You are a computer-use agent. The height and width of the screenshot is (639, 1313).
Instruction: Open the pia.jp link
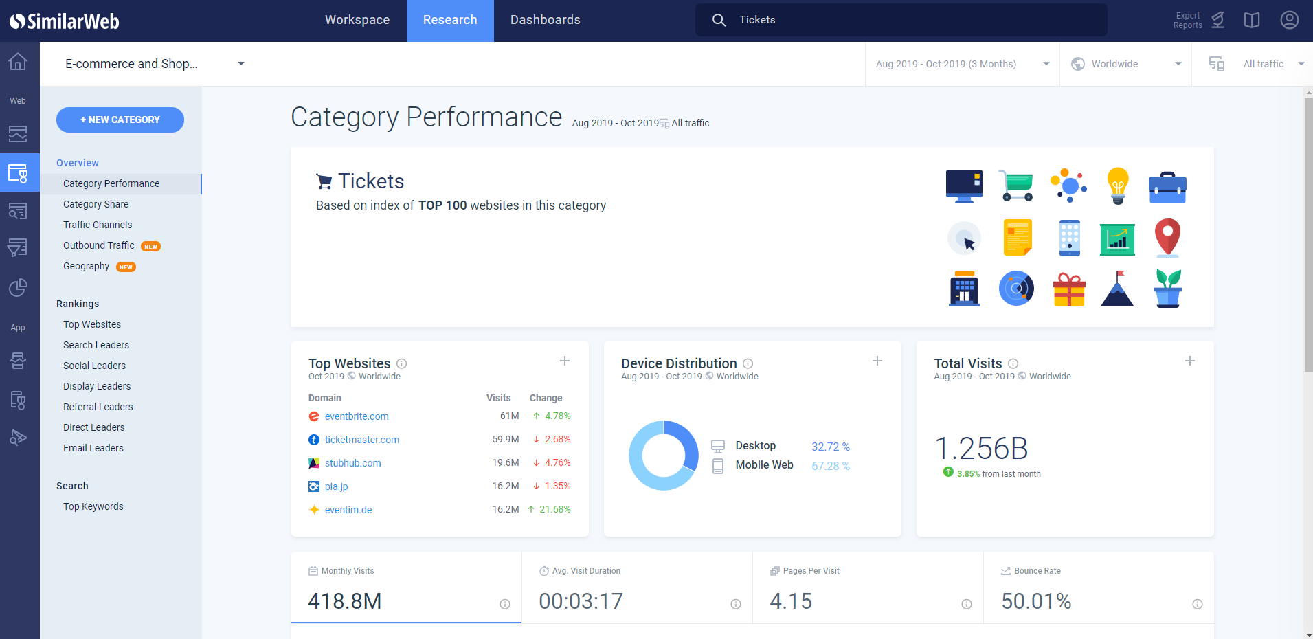click(337, 486)
